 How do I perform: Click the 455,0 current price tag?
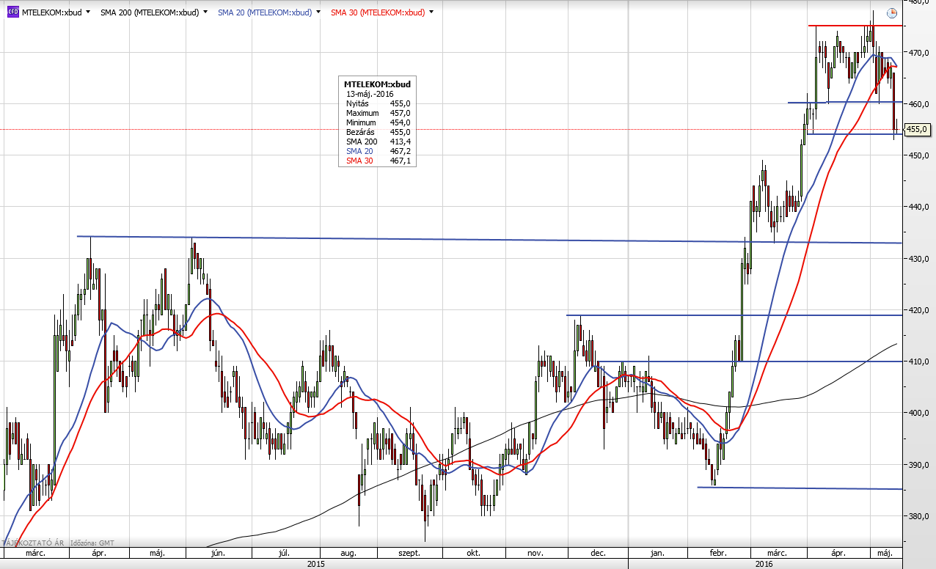point(918,129)
